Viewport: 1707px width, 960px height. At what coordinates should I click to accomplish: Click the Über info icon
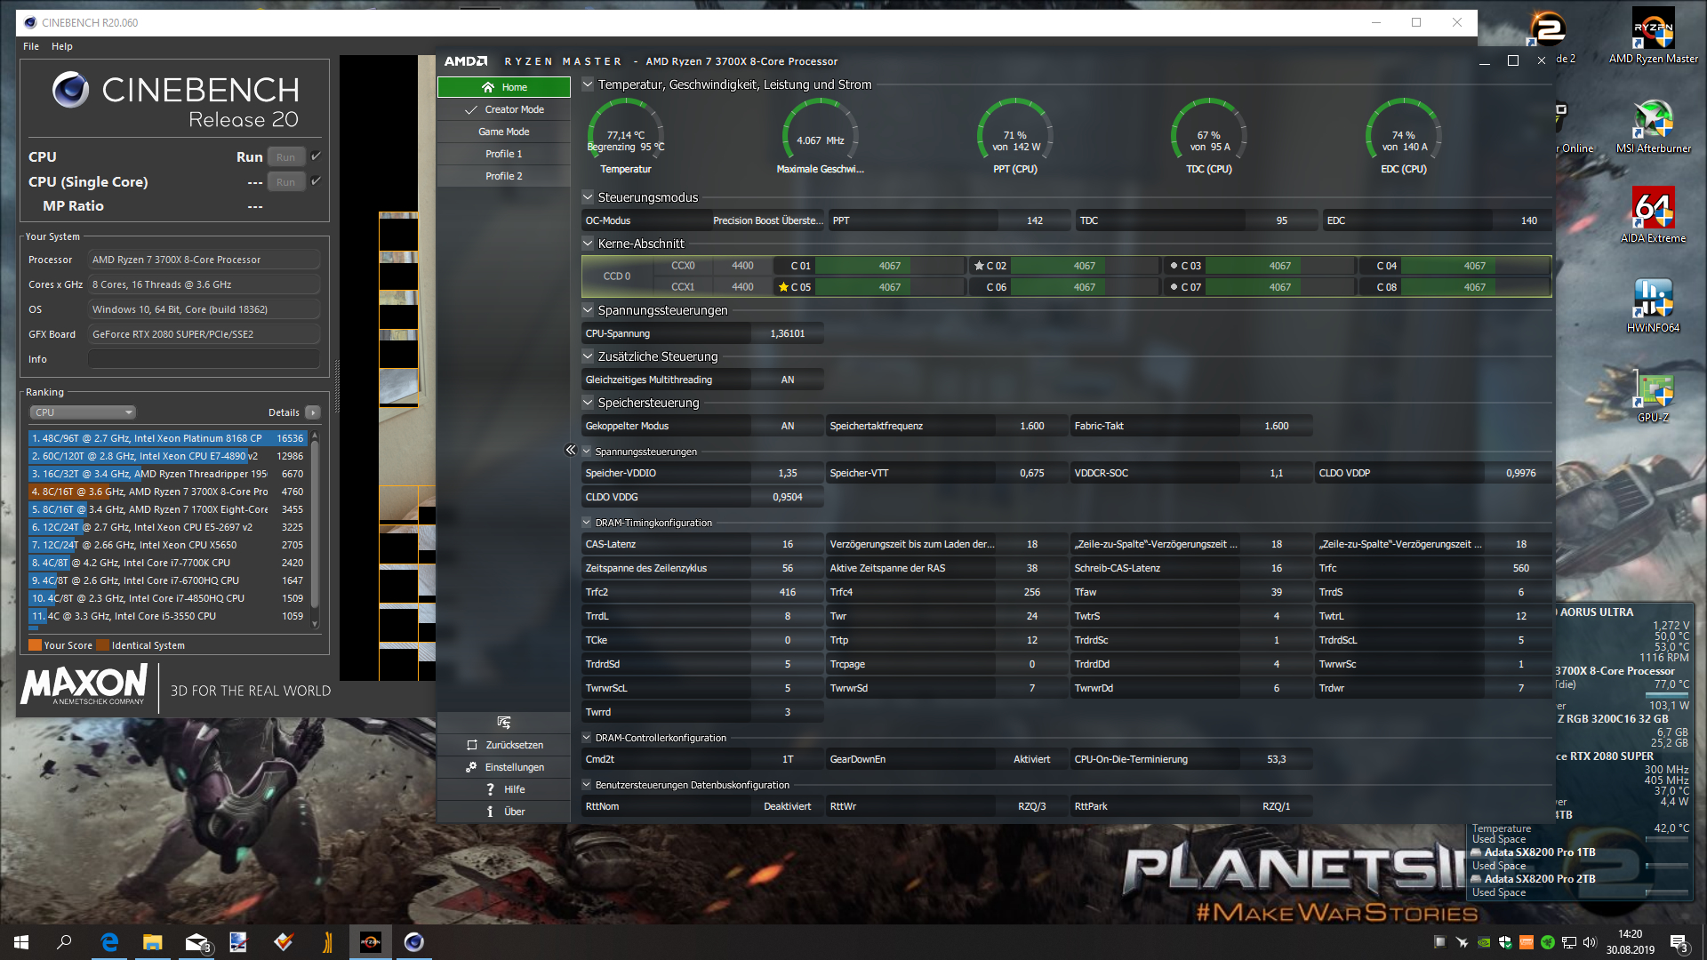click(x=490, y=812)
